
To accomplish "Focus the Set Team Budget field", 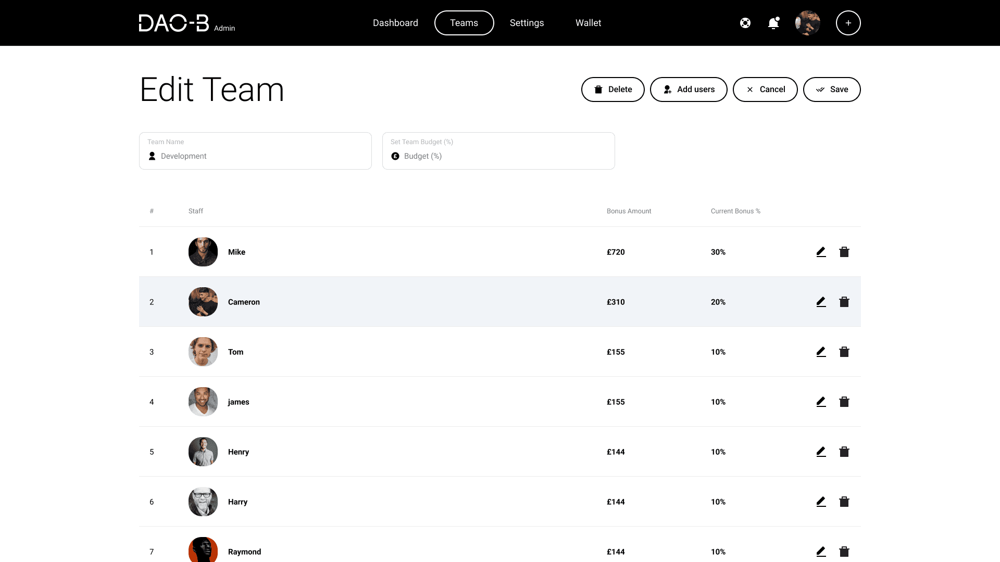I will [x=498, y=151].
